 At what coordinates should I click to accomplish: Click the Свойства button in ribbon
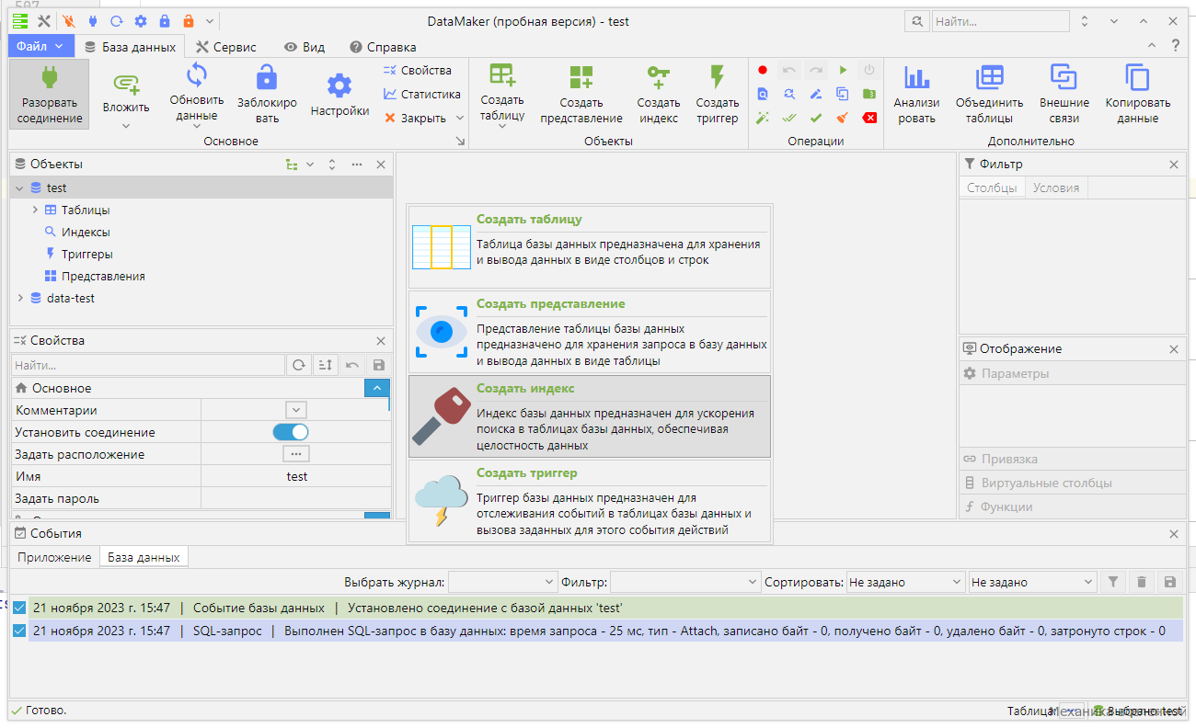(x=418, y=70)
